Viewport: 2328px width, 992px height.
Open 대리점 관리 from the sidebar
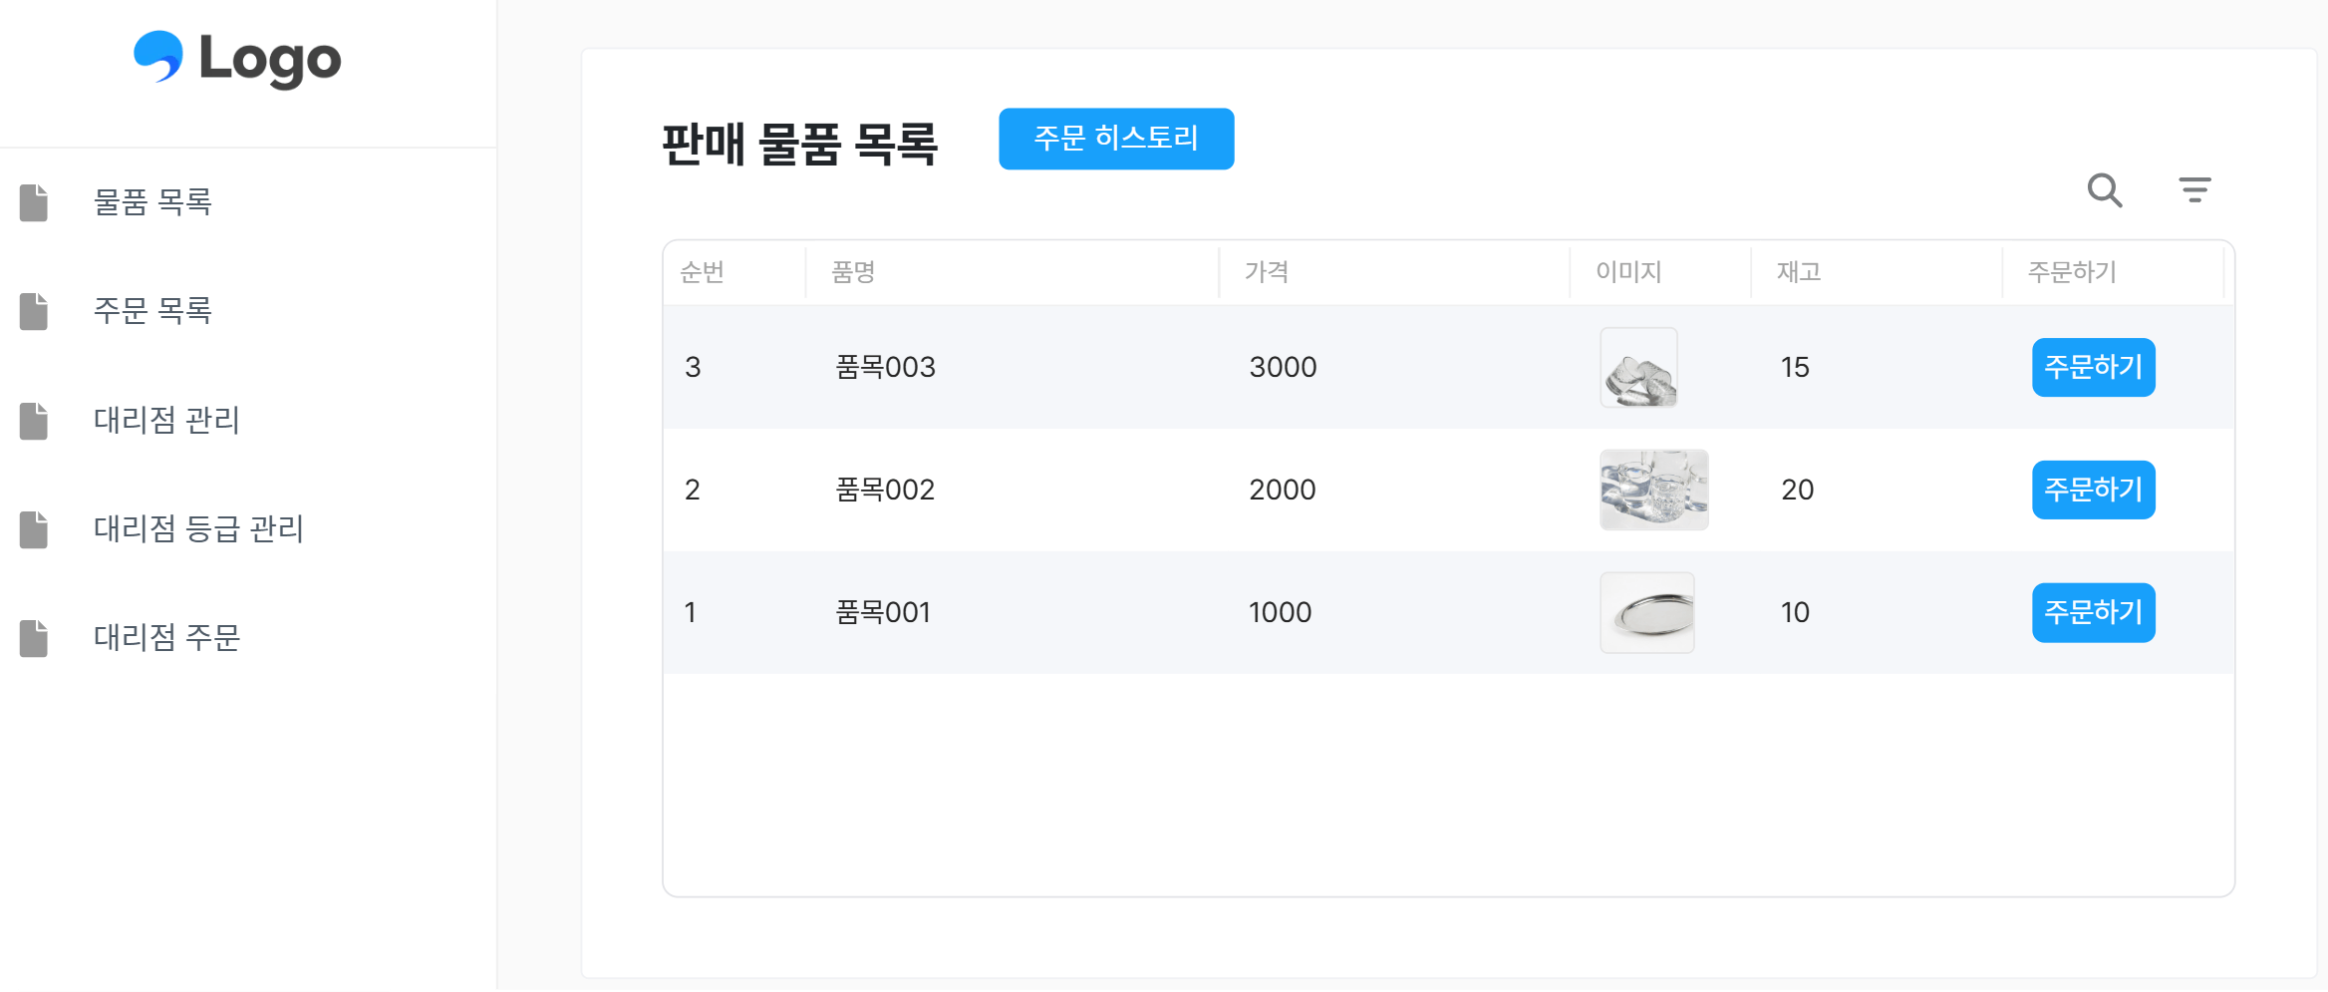click(165, 422)
